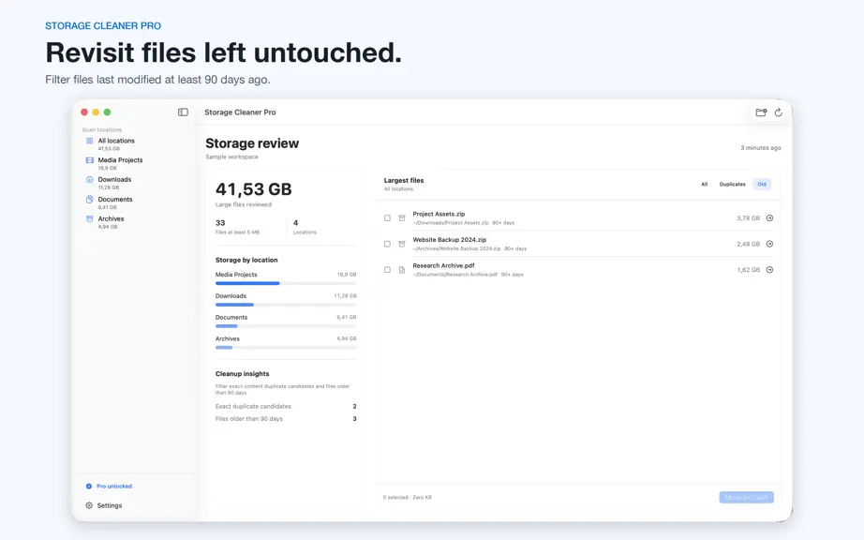
Task: Switch to the Duplicates filter tab
Action: 732,184
